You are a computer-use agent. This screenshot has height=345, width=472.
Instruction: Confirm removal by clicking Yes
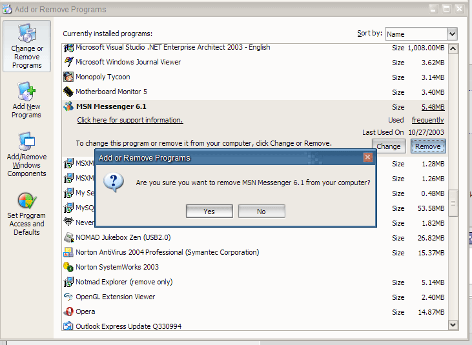tap(209, 212)
